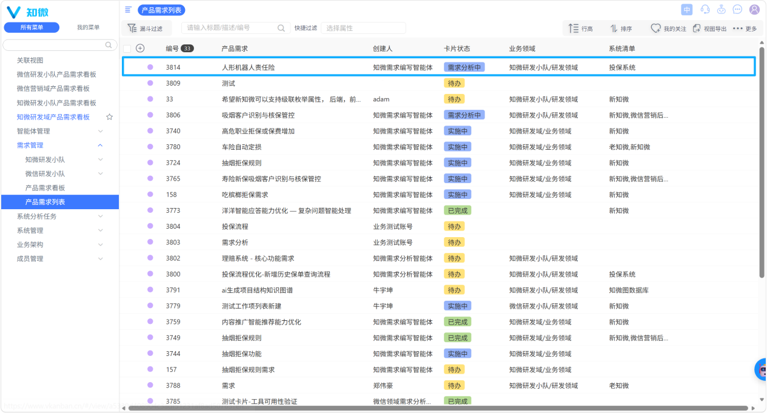This screenshot has height=413, width=767.
Task: Open 关联视图 in sidebar
Action: click(30, 60)
